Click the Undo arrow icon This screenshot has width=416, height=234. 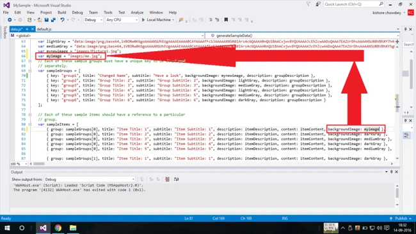[x=62, y=20]
